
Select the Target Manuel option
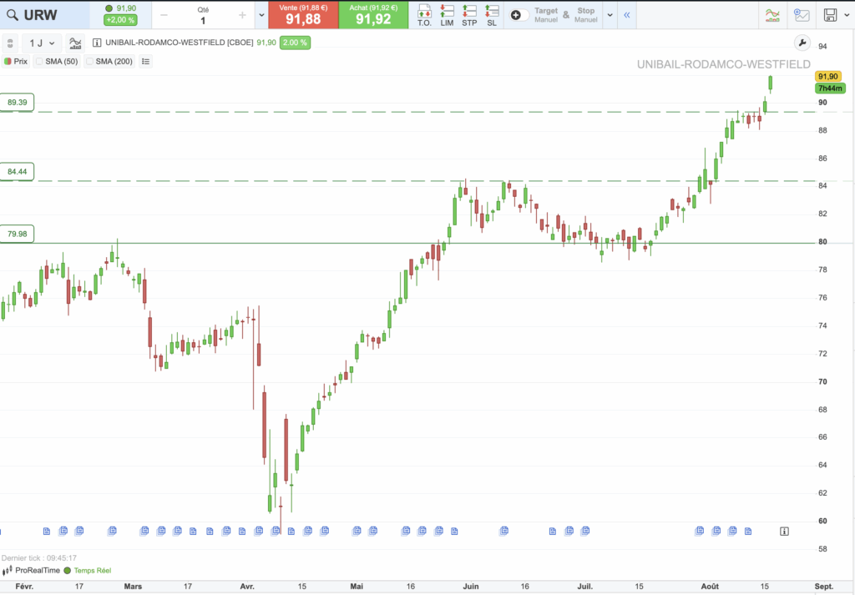546,14
